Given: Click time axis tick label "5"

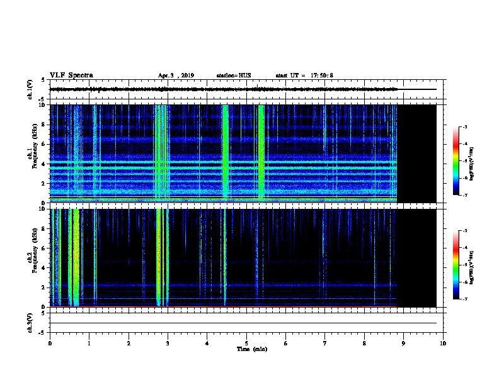Looking at the screenshot, I should (246, 343).
